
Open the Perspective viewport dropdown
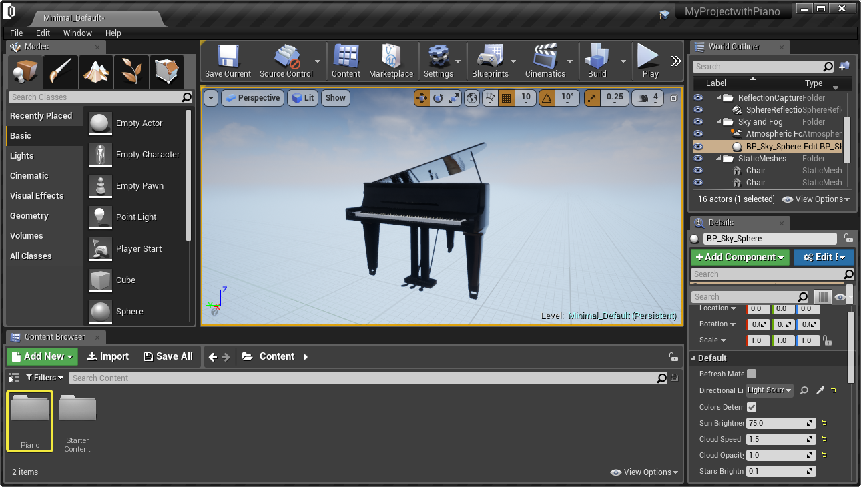point(252,98)
